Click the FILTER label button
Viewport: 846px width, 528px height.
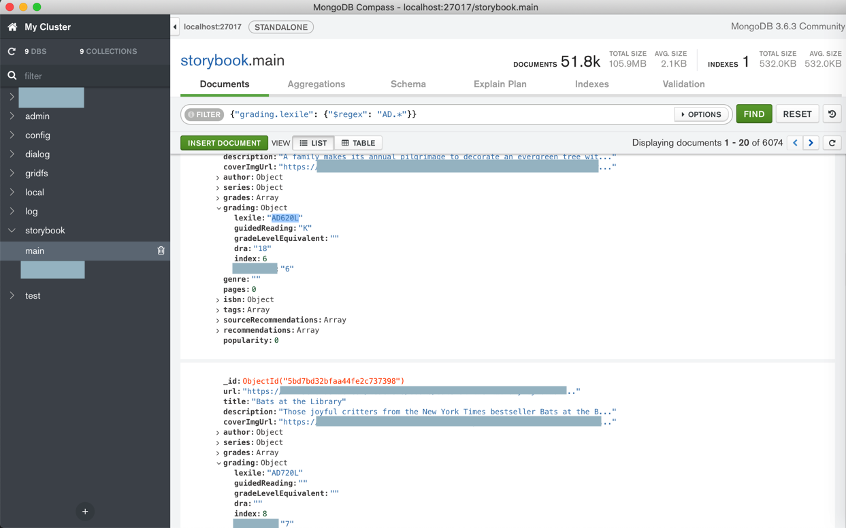point(205,114)
